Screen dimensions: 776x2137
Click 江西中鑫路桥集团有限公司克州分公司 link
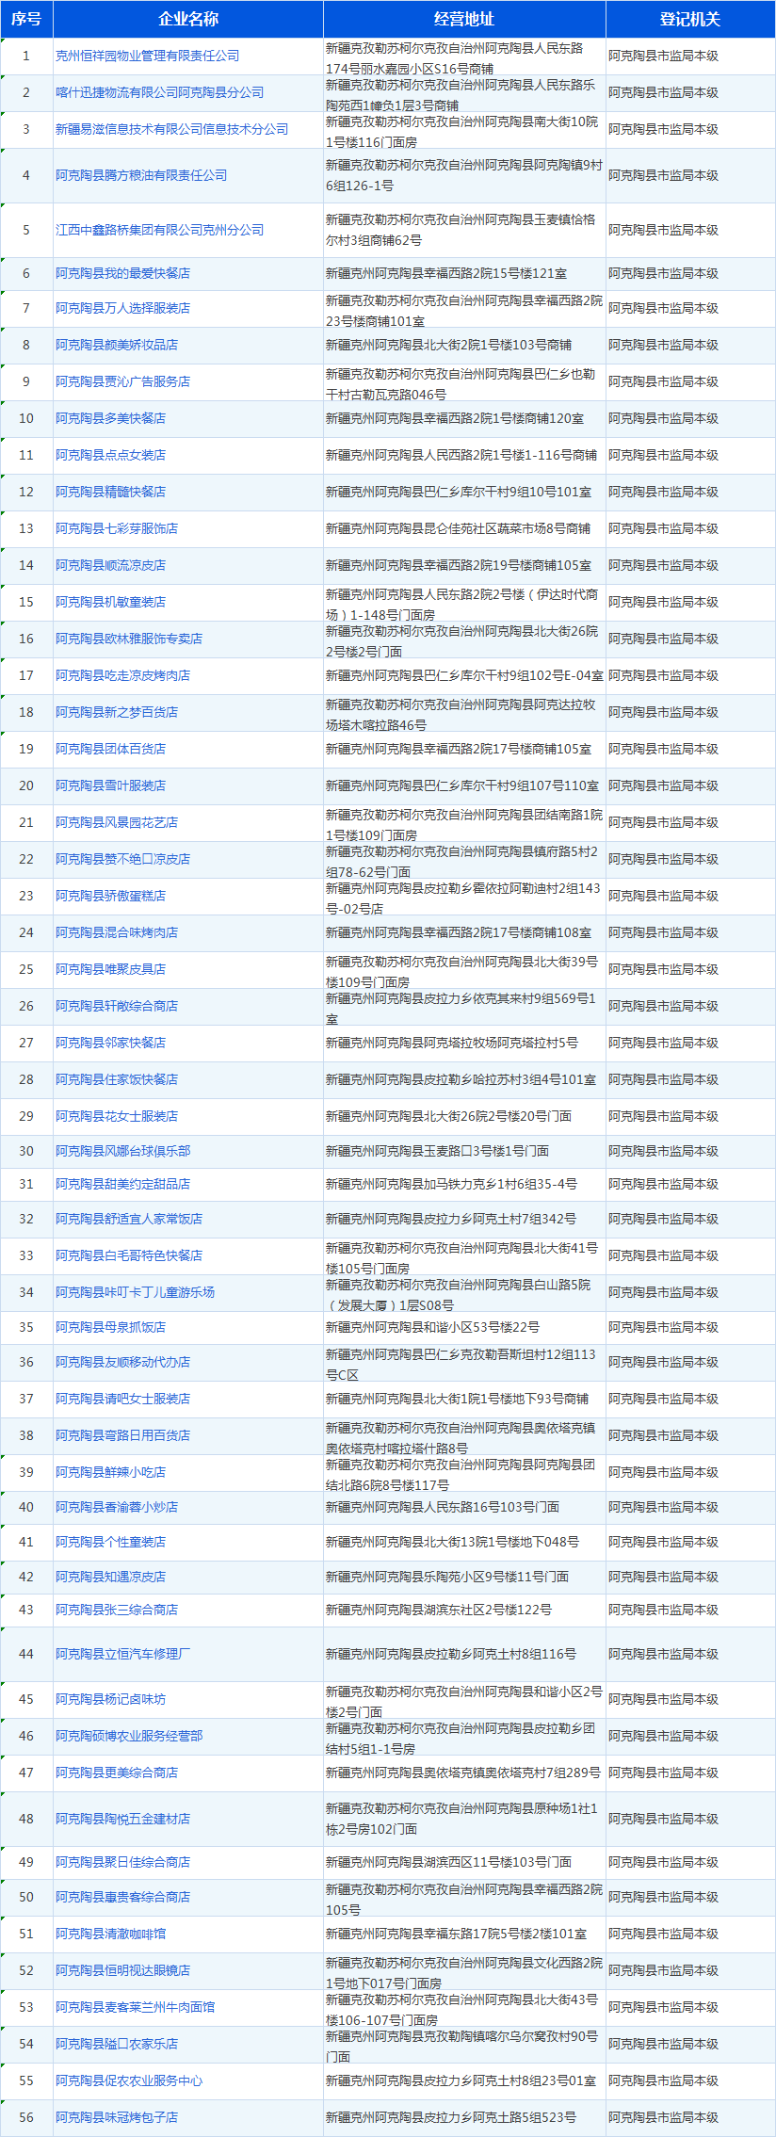coord(160,230)
